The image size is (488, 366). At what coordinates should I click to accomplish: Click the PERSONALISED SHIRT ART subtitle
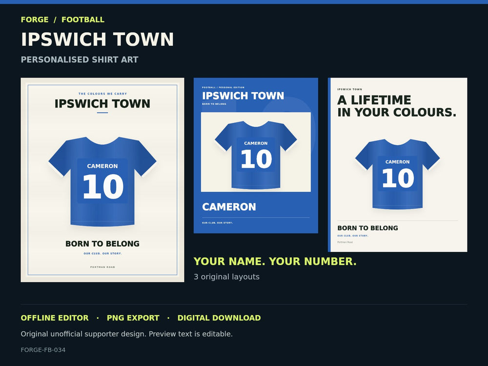[x=80, y=60]
